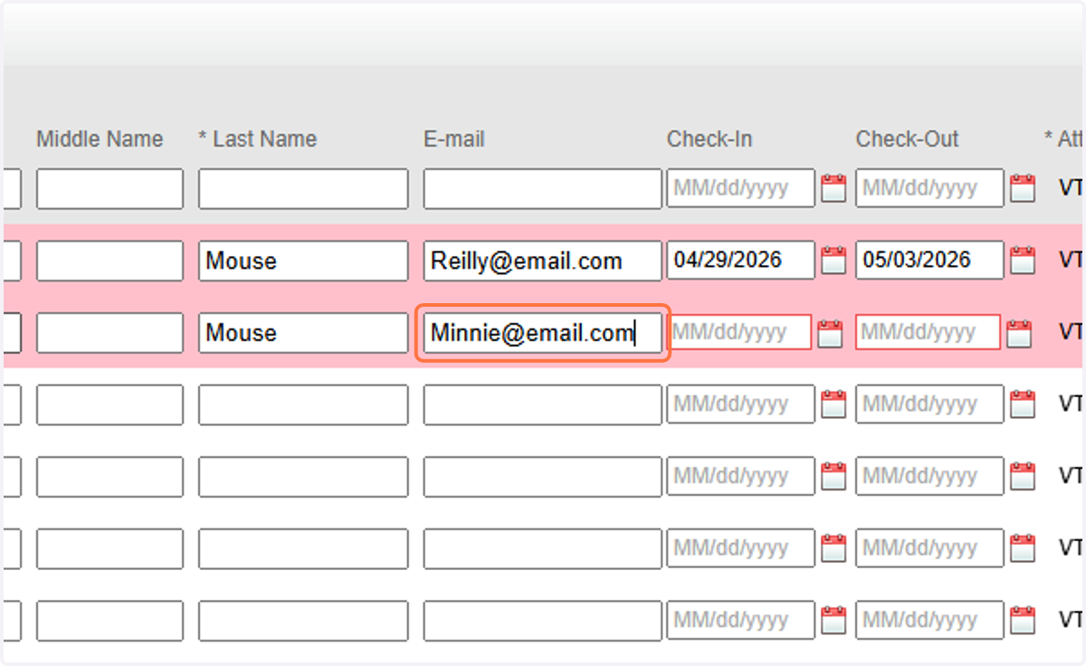Click Check-In field in first blank row below Minnie
The height and width of the screenshot is (666, 1086).
point(740,404)
